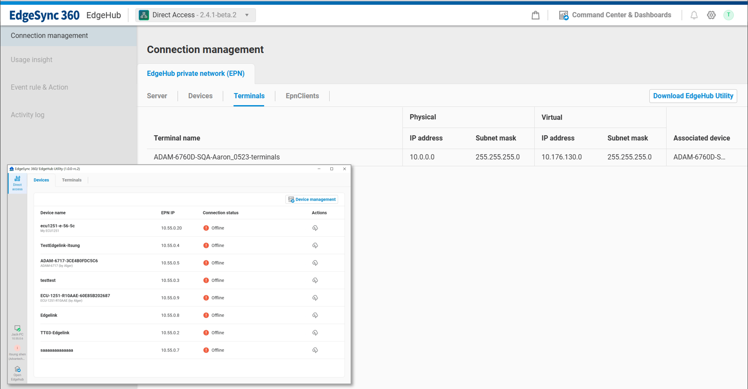Viewport: 748px width, 389px height.
Task: Click the cloud action icon for TT03-Edgelink
Action: (x=315, y=333)
